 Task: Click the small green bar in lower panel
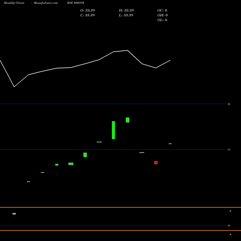(x=14, y=214)
